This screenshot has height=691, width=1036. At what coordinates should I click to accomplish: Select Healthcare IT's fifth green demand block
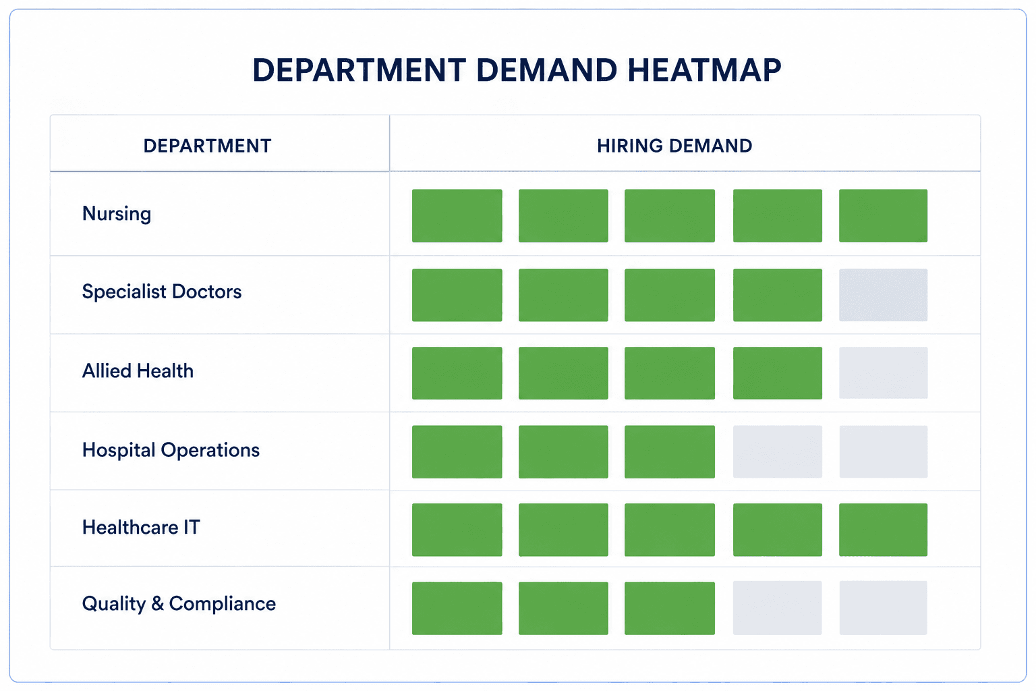(883, 530)
